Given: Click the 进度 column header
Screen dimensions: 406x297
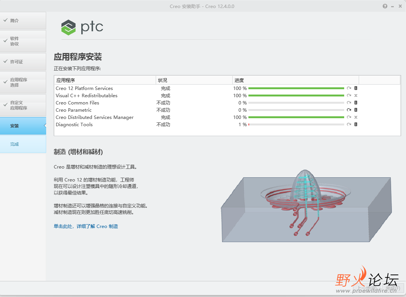Looking at the screenshot, I should coord(295,80).
